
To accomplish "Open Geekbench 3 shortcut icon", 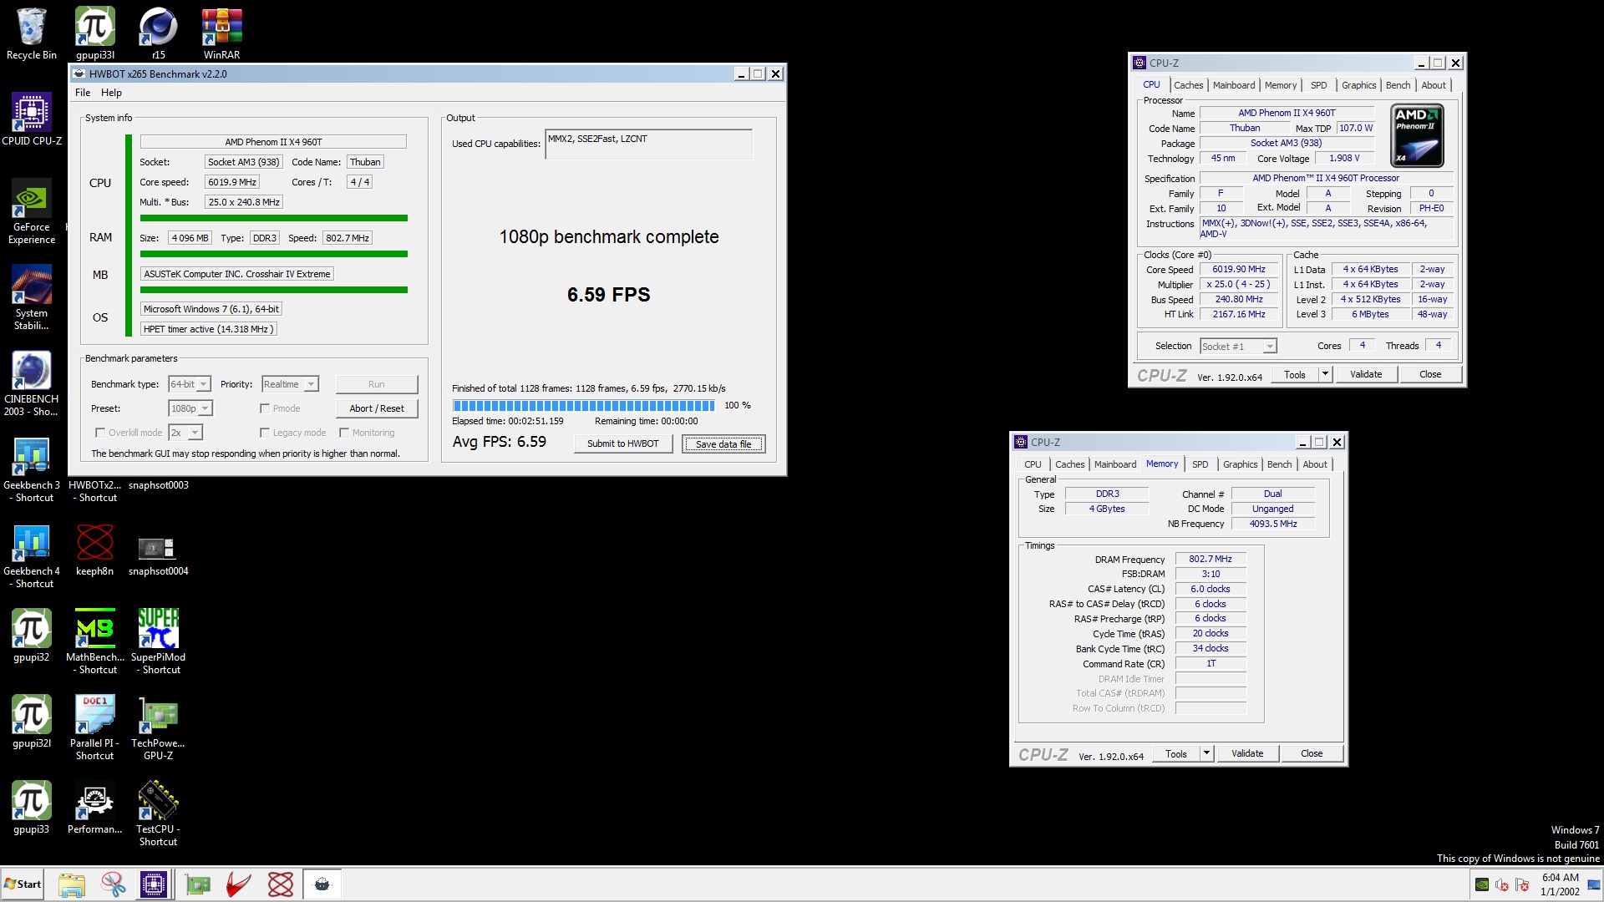I will (32, 470).
